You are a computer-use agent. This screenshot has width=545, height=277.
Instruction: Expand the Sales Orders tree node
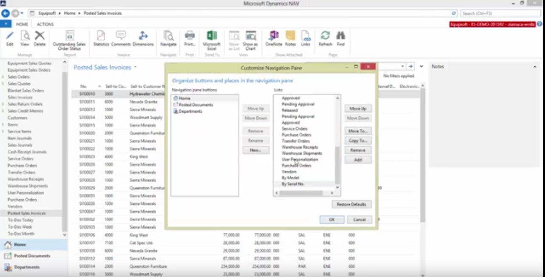coord(3,77)
